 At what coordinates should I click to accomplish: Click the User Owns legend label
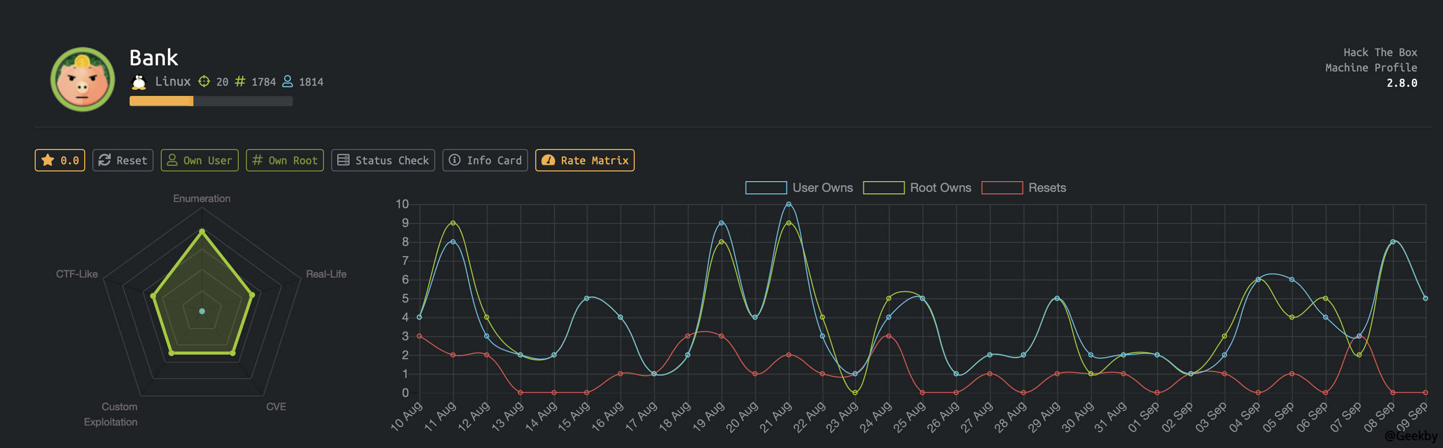pyautogui.click(x=823, y=188)
